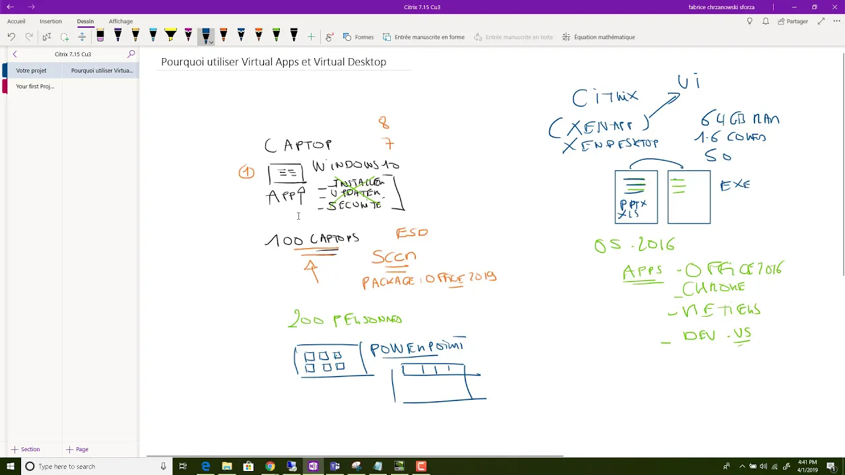Image resolution: width=845 pixels, height=475 pixels.
Task: Open the notifications bell
Action: click(x=766, y=21)
